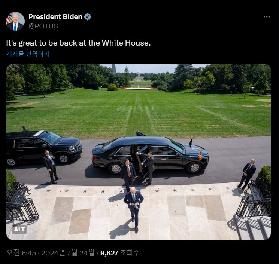The image size is (279, 264).
Task: Click the @POTUS handle
Action: tap(43, 26)
